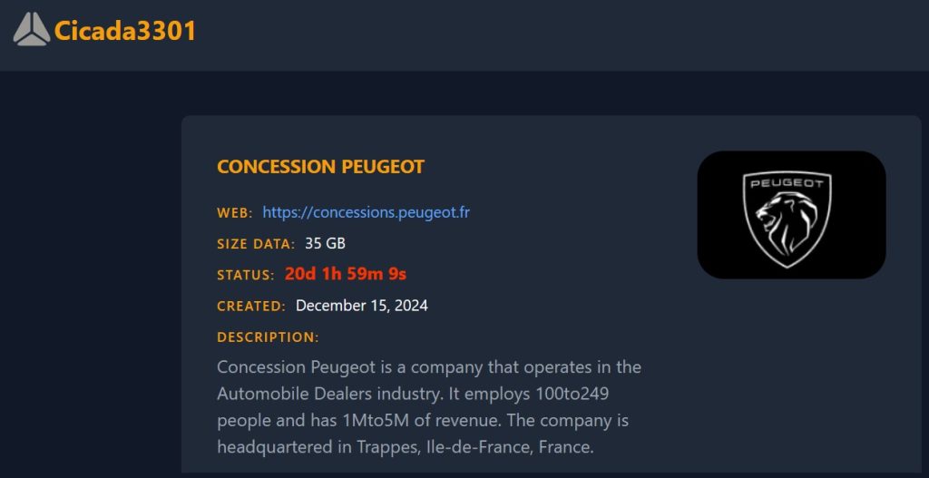Click the CREATED label
Image resolution: width=929 pixels, height=478 pixels.
pos(251,307)
